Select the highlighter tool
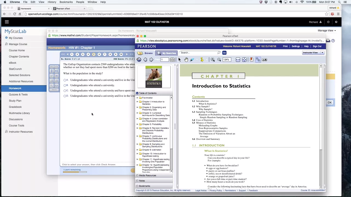Screen dimensions: 351x197 coord(192,60)
